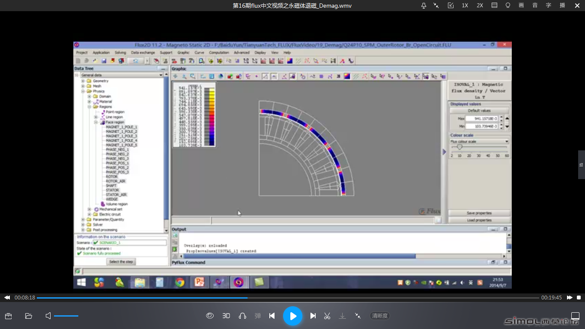Stop playback with the square button
The image size is (585, 329).
click(x=579, y=297)
